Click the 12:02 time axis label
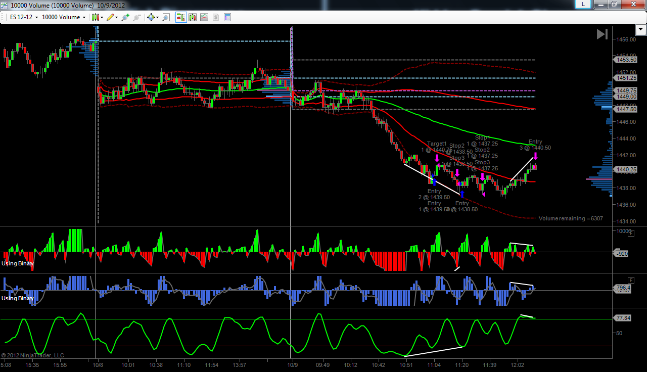The width and height of the screenshot is (649, 372). pos(517,365)
